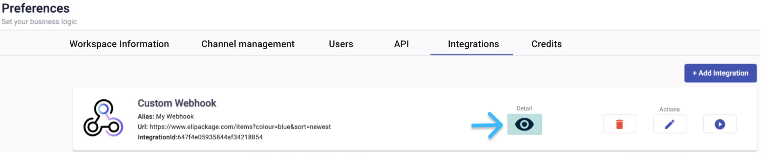This screenshot has width=762, height=154.
Task: Open the Workspace Information tab
Action: (x=119, y=44)
